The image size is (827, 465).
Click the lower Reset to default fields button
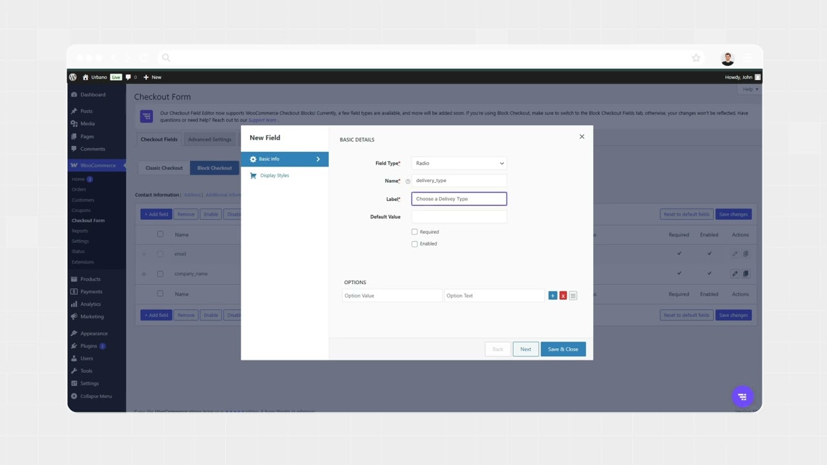coord(686,315)
